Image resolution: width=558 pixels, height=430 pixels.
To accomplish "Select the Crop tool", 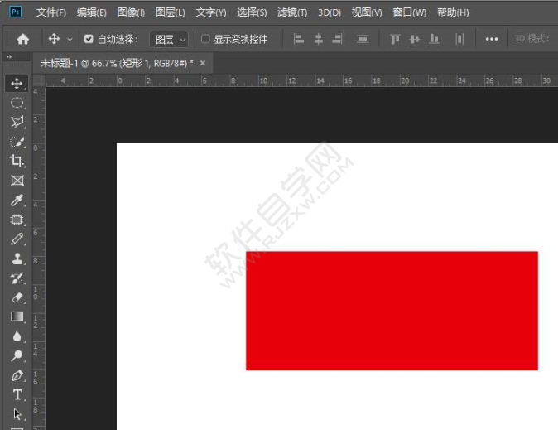I will click(17, 161).
